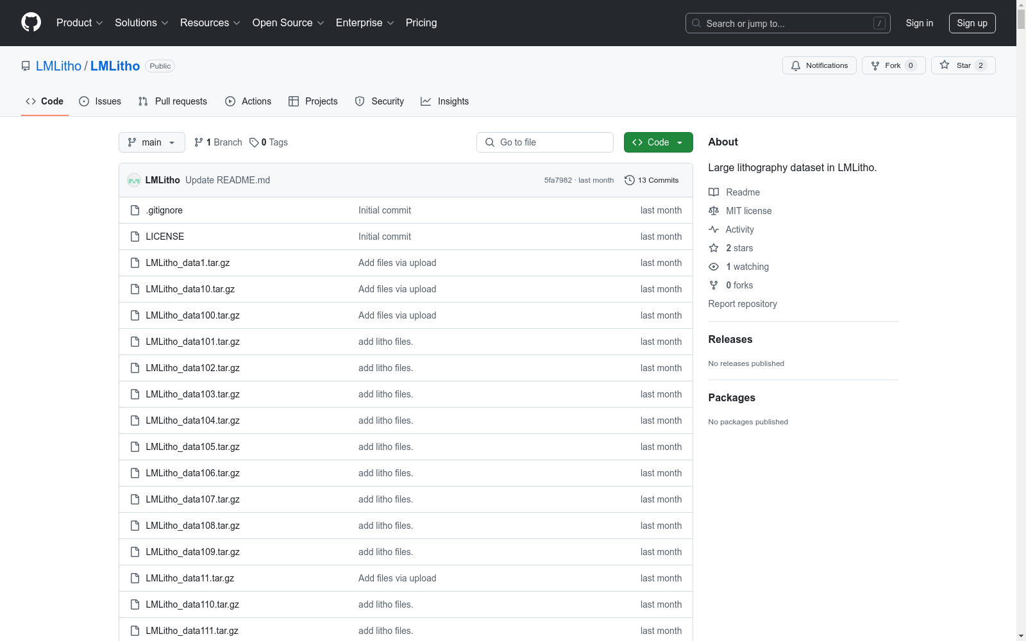The height and width of the screenshot is (641, 1026).
Task: Click "Initial commit" message on LICENSE row
Action: [385, 237]
